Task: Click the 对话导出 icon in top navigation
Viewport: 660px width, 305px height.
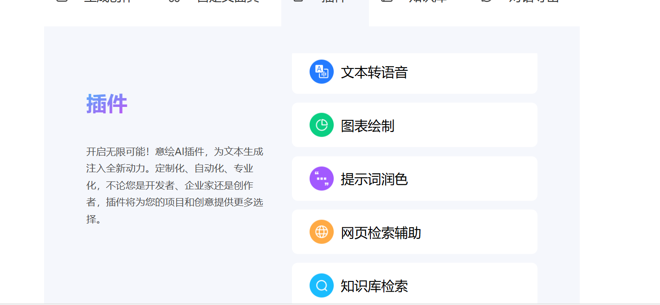Action: point(486,1)
